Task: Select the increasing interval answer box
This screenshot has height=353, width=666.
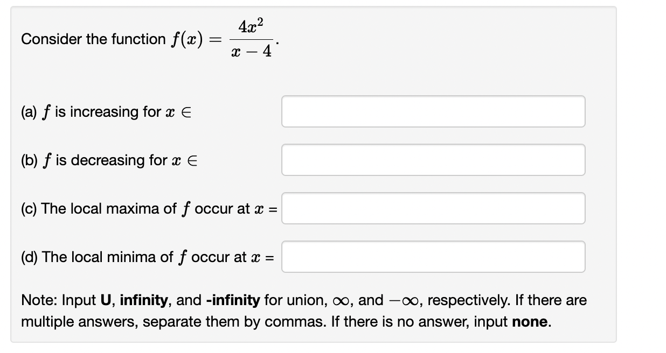Action: pyautogui.click(x=433, y=111)
